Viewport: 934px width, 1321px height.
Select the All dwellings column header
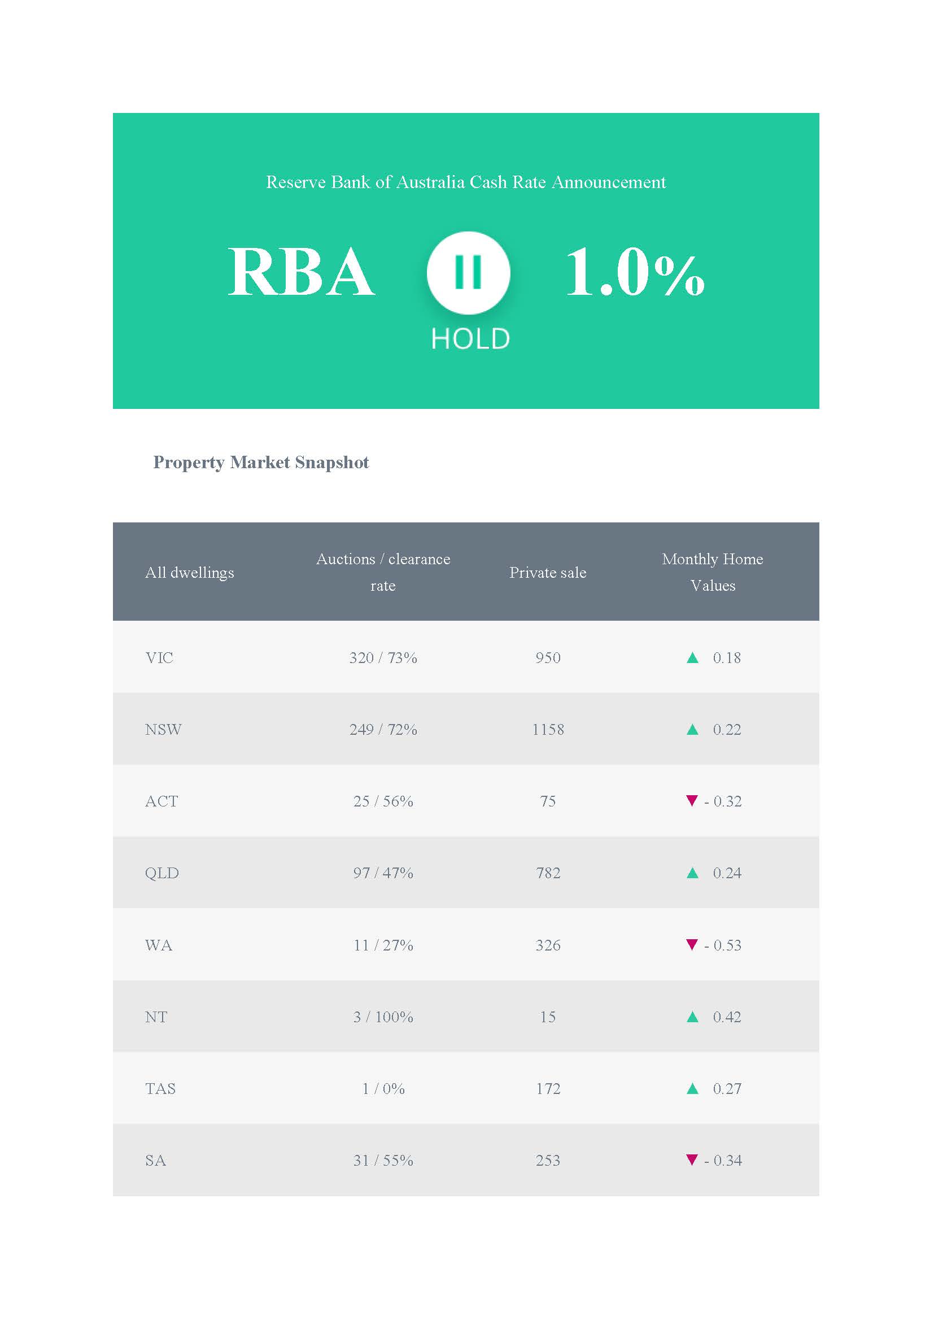coord(190,573)
